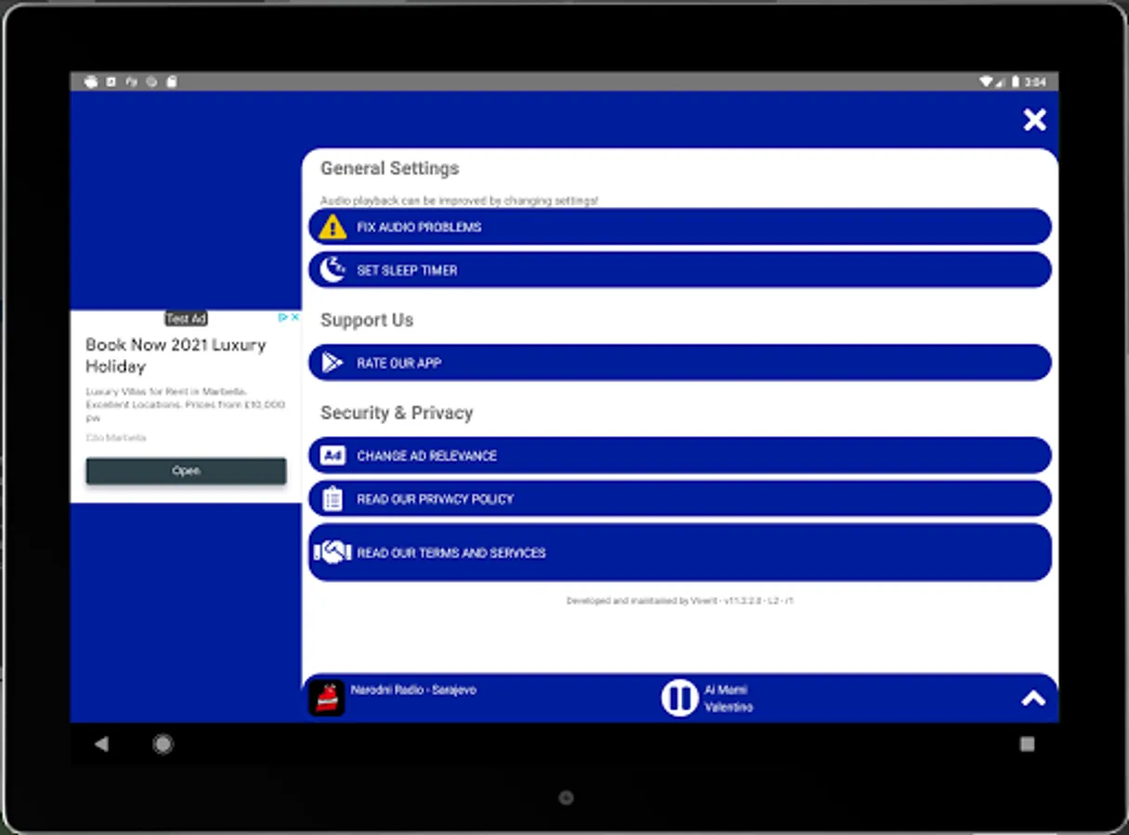Choose RATE OUR APP
Screen dimensions: 1129x835
tap(680, 363)
